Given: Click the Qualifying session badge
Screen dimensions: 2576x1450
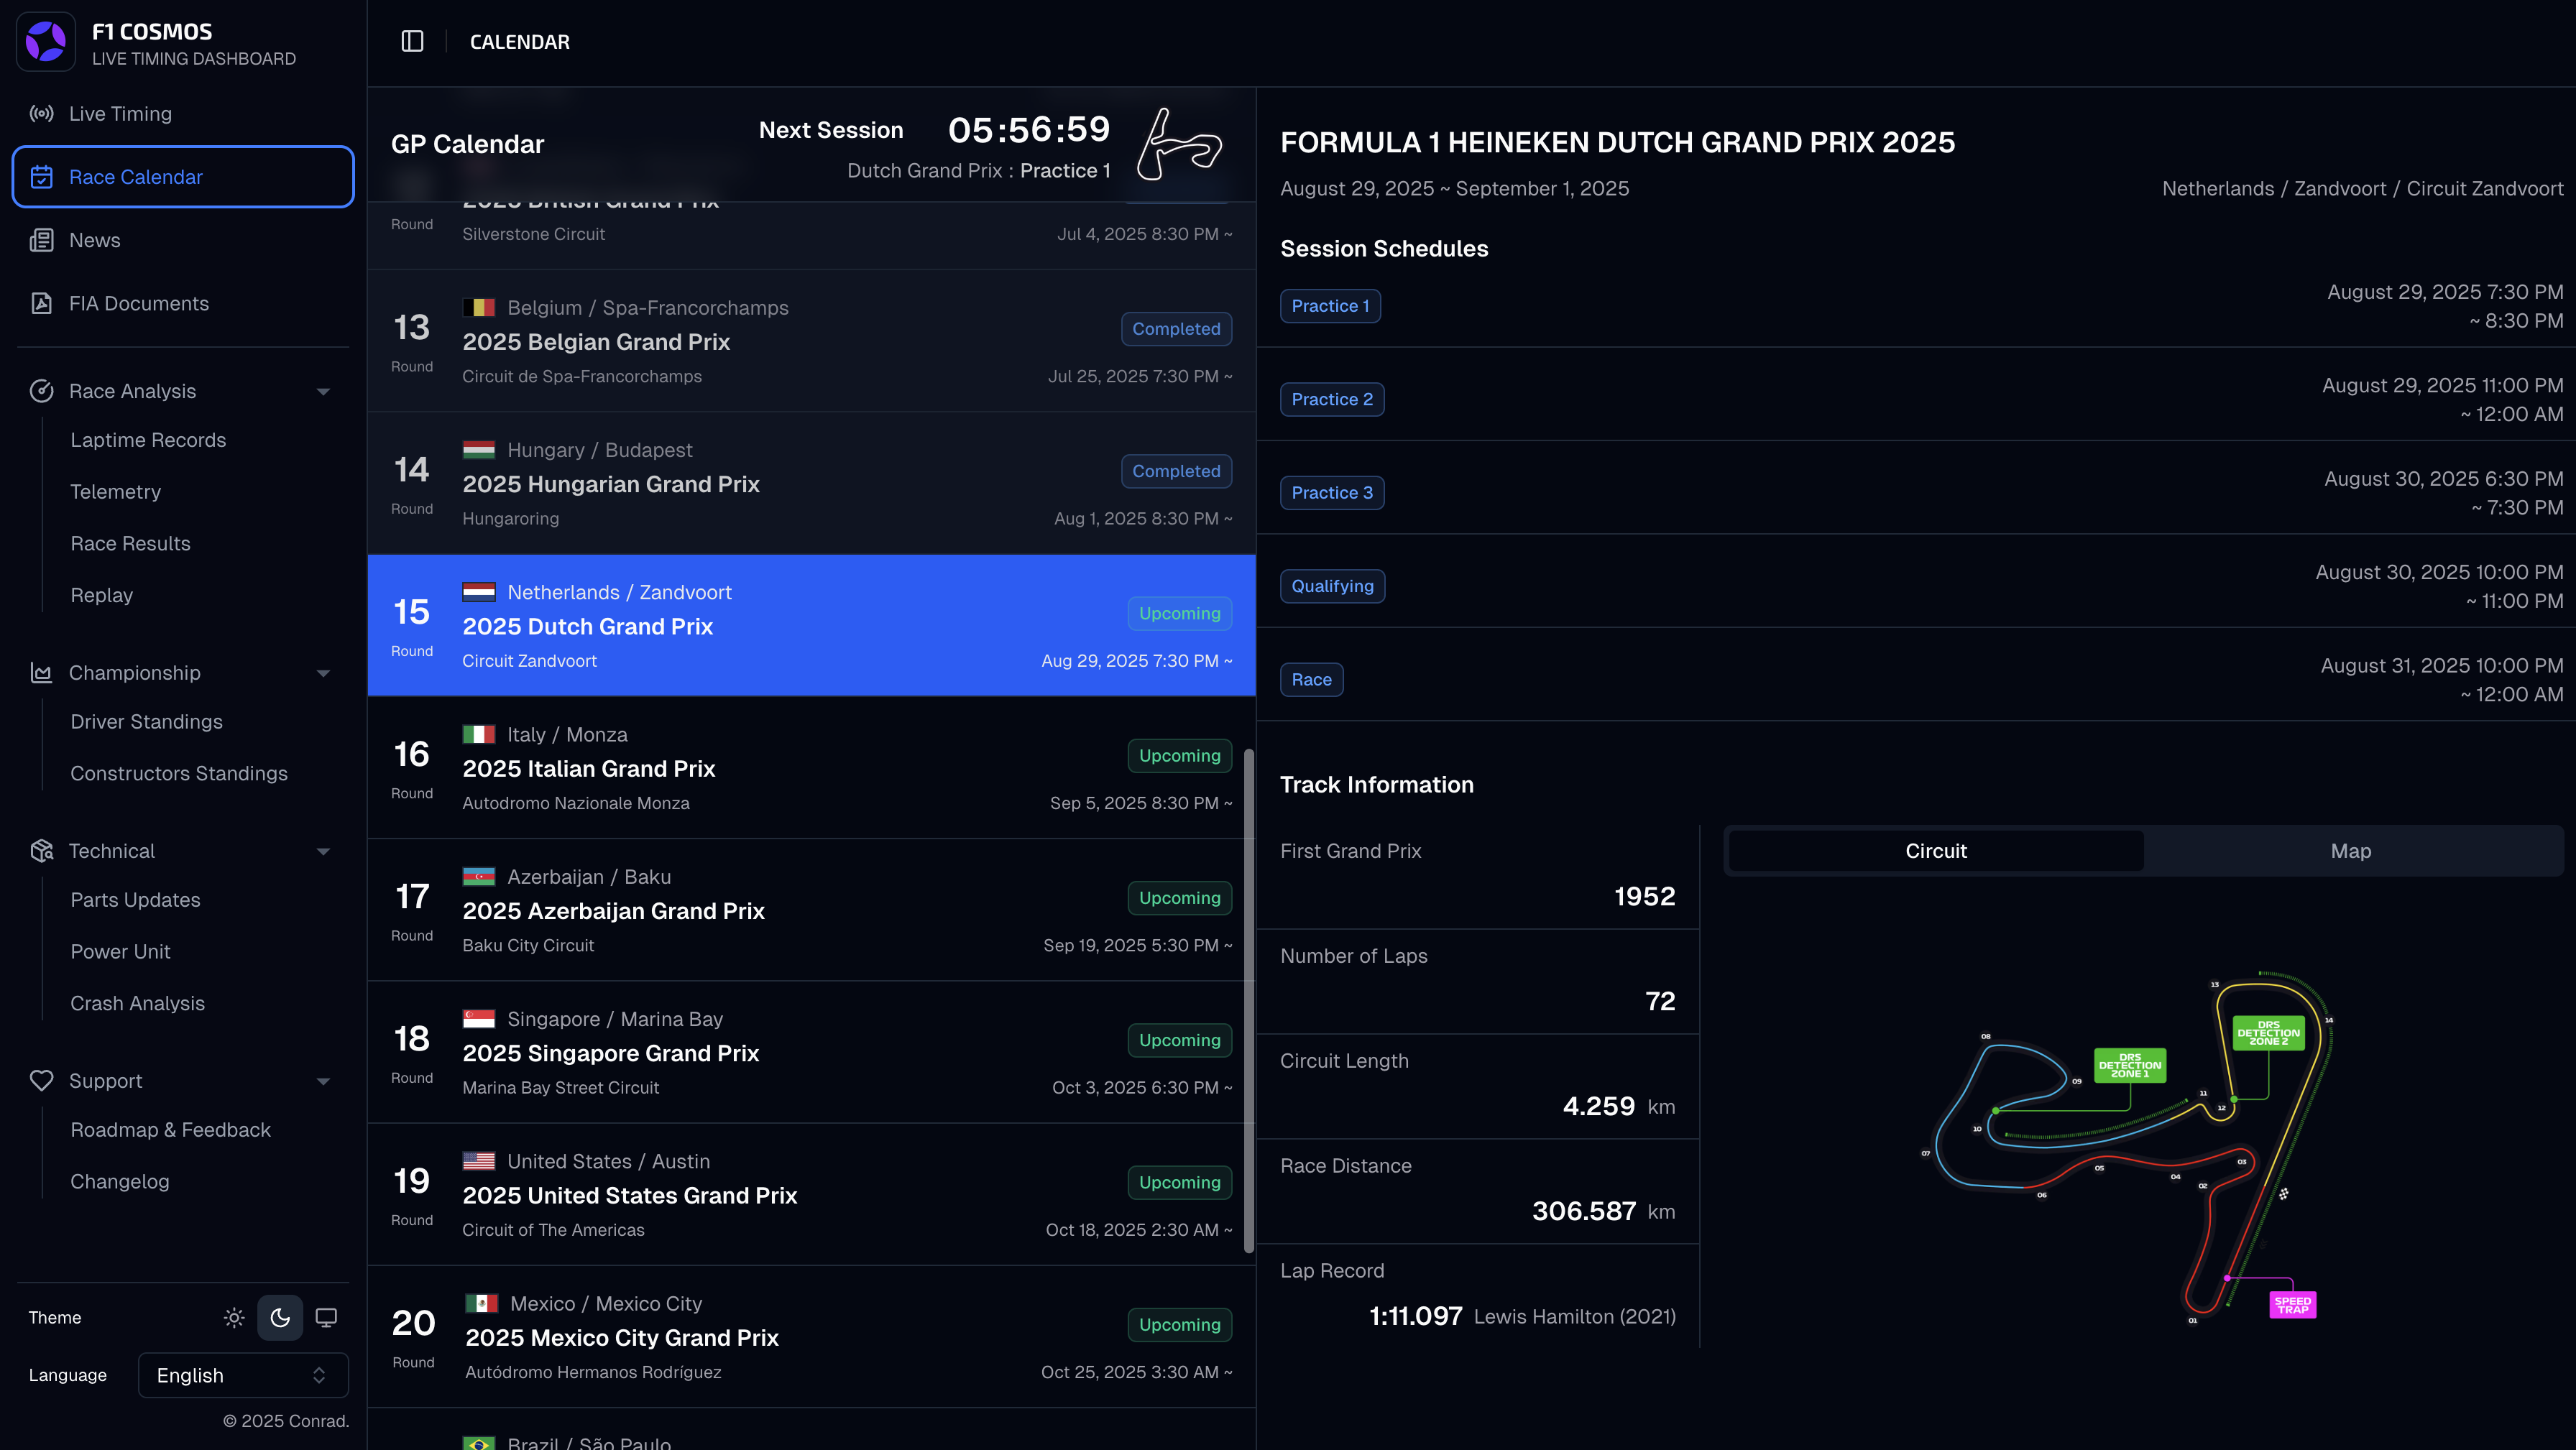Looking at the screenshot, I should 1332,586.
